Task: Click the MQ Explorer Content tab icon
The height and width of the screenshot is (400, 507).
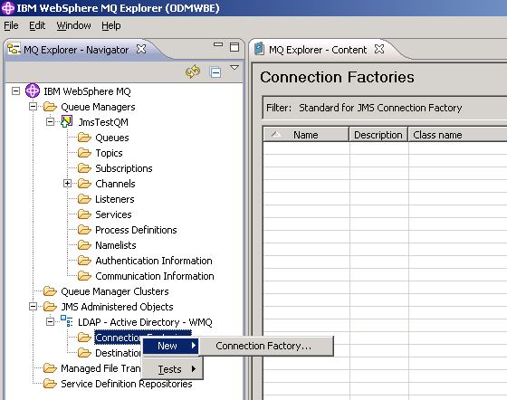Action: tap(259, 49)
